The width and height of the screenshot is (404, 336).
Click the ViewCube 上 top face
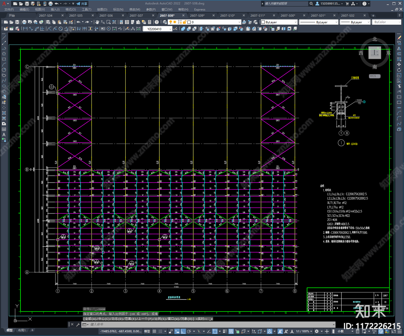coord(374,53)
